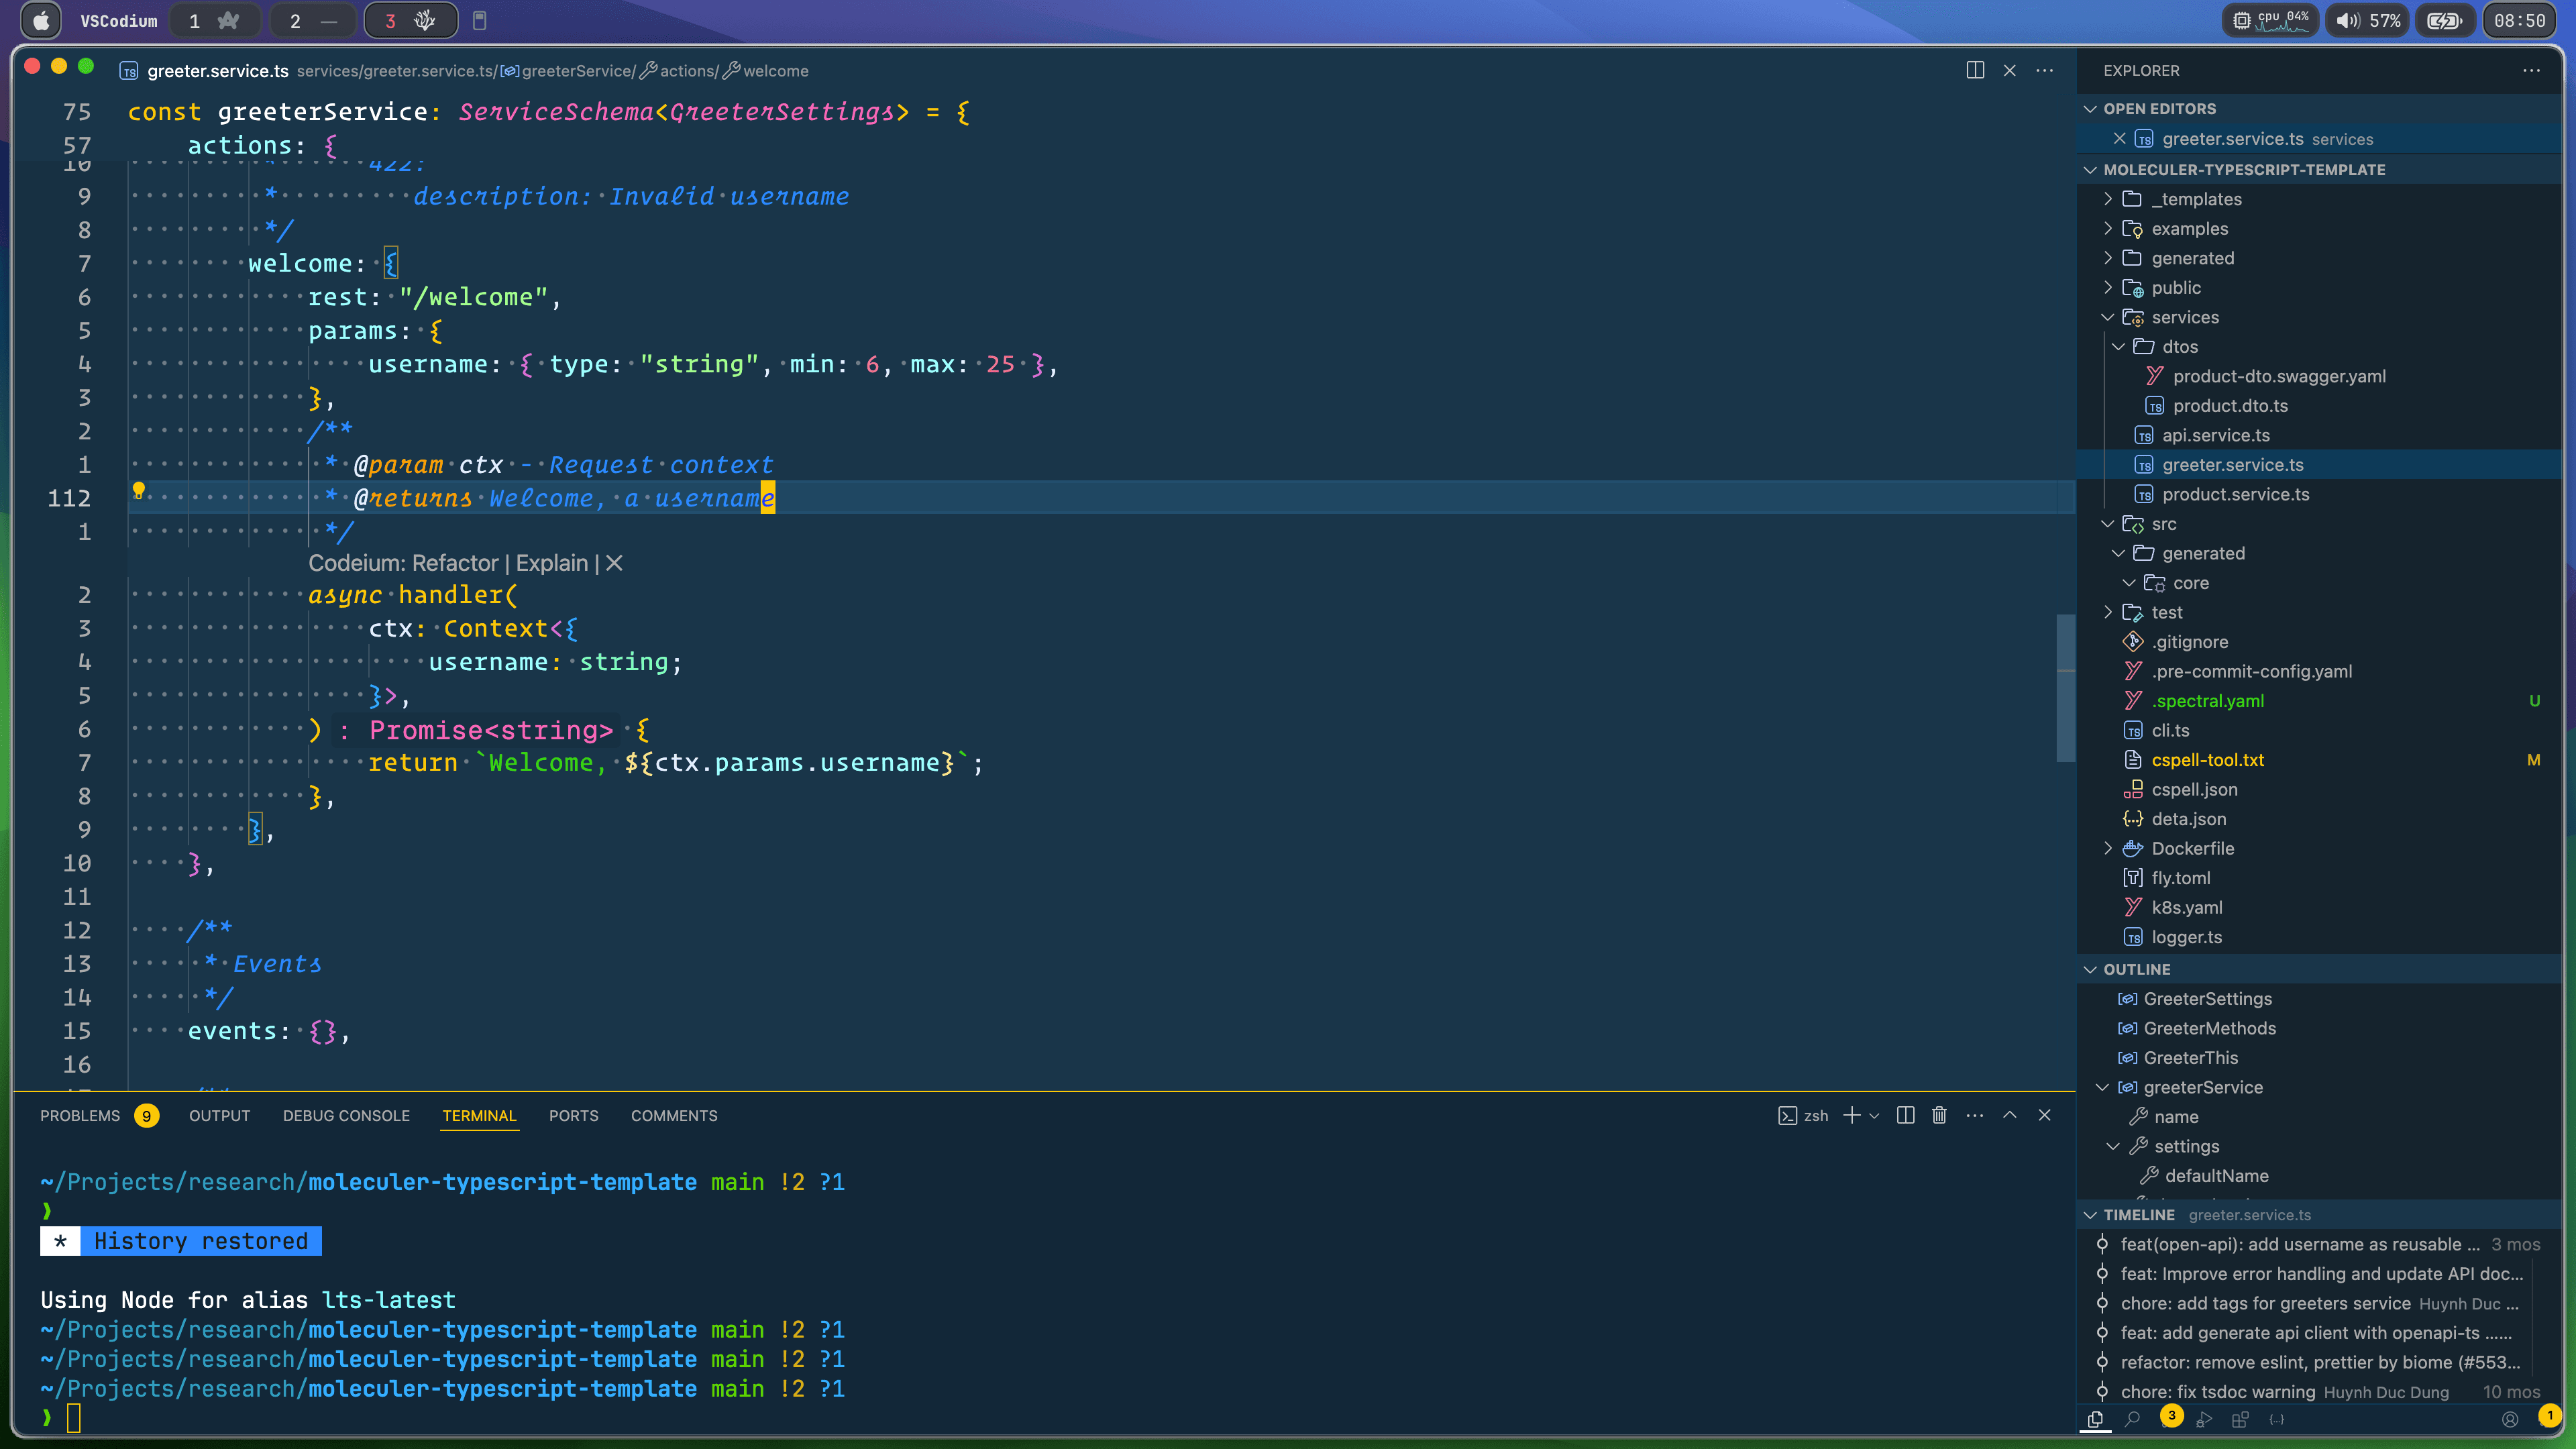Image resolution: width=2576 pixels, height=1449 pixels.
Task: Switch to workspace 1
Action: (x=214, y=21)
